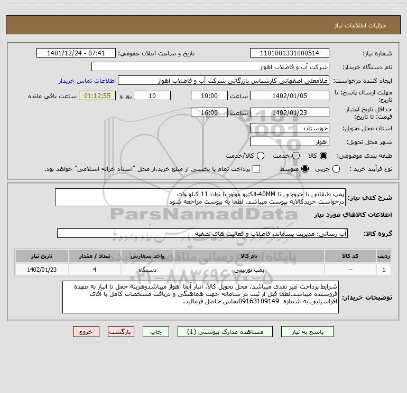Click the گروه کالا field
The width and height of the screenshot is (407, 393).
202,233
